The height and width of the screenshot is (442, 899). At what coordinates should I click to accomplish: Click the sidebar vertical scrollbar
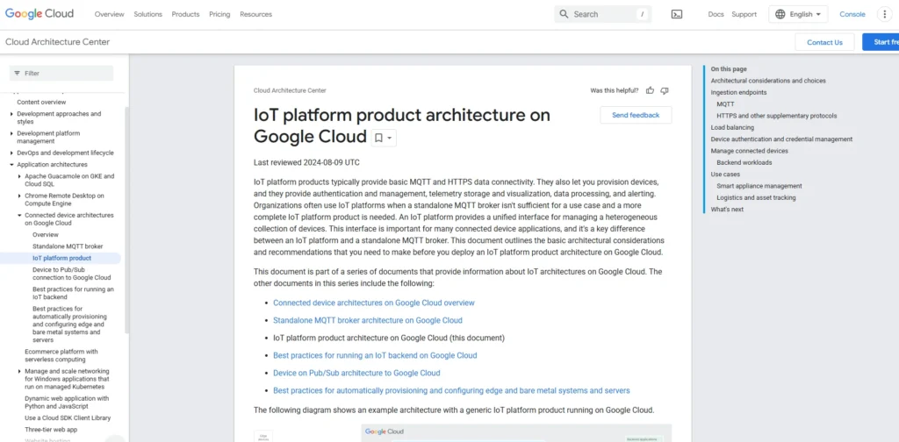tap(126, 220)
